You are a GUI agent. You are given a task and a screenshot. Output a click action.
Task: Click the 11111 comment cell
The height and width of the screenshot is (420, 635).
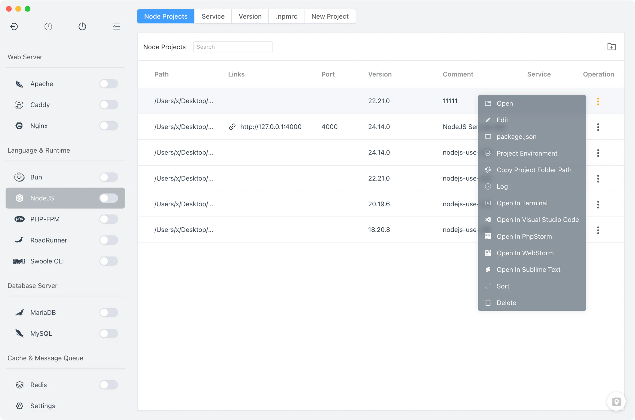click(450, 101)
